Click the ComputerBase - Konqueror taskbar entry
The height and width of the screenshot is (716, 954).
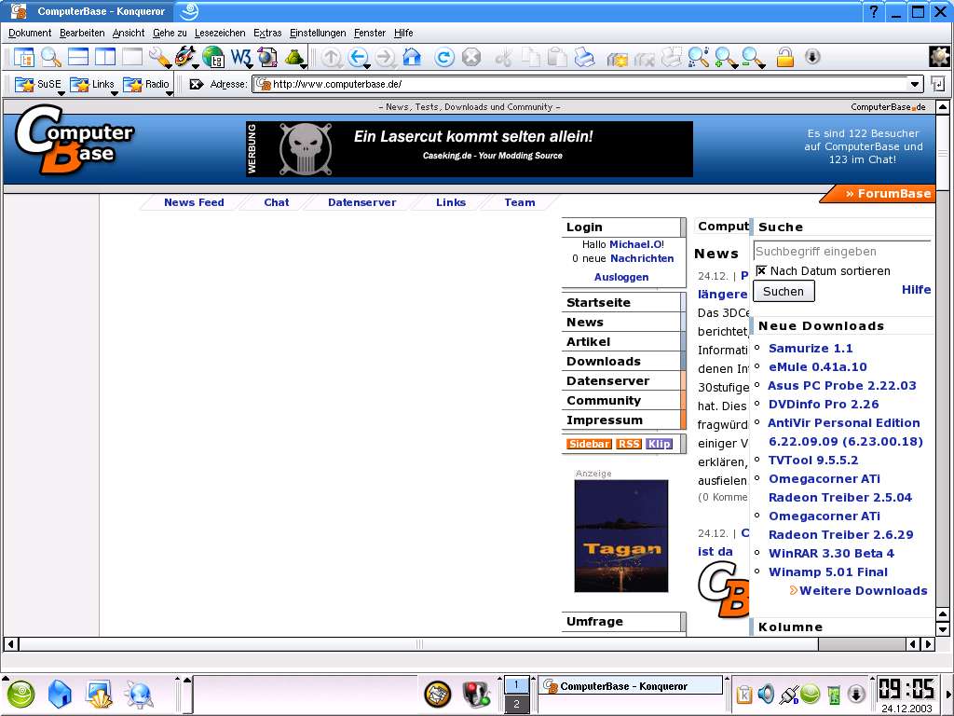pyautogui.click(x=631, y=685)
